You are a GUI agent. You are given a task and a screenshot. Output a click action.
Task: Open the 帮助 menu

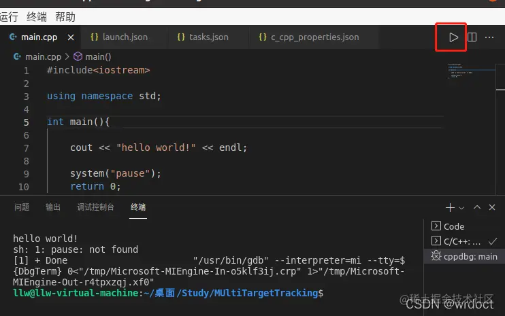pyautogui.click(x=65, y=17)
